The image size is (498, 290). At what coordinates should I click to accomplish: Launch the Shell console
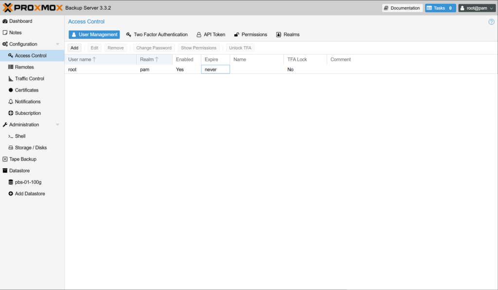[x=20, y=136]
